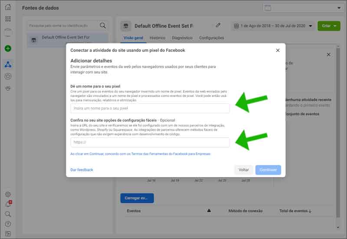
Task: Click the Carregar ev... button
Action: (137, 198)
